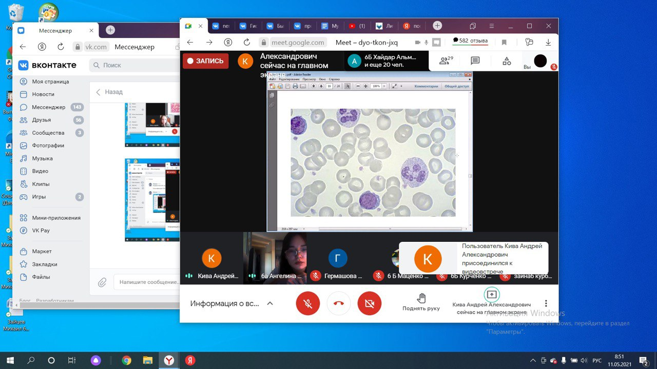Viewport: 657px width, 369px height.
Task: Toggle the camera off button in Meet
Action: 370,303
